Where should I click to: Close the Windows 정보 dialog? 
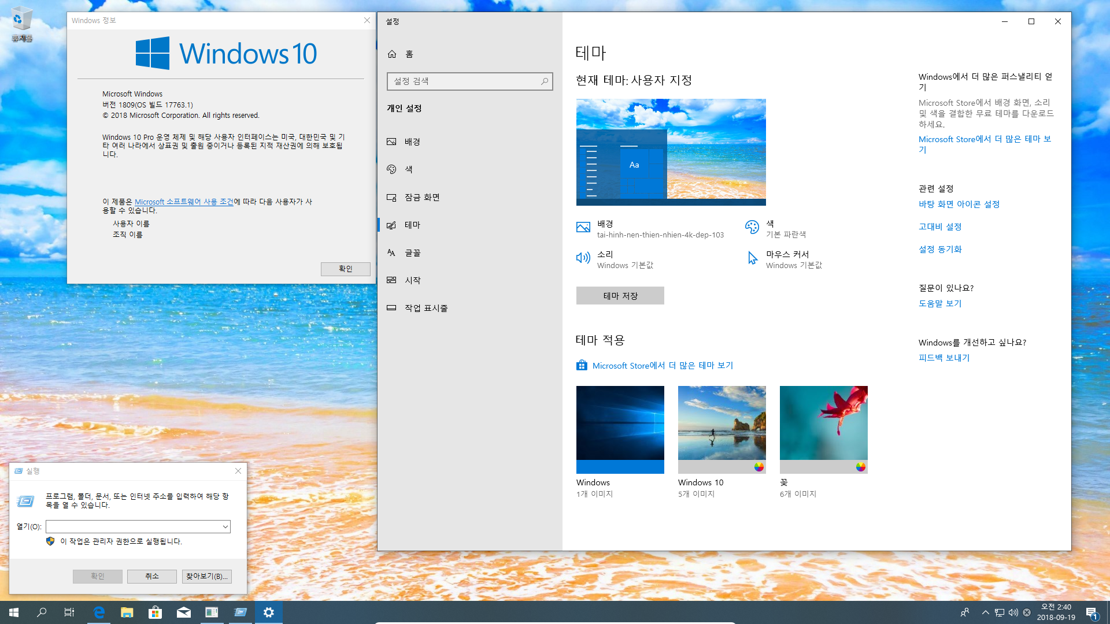click(x=367, y=20)
